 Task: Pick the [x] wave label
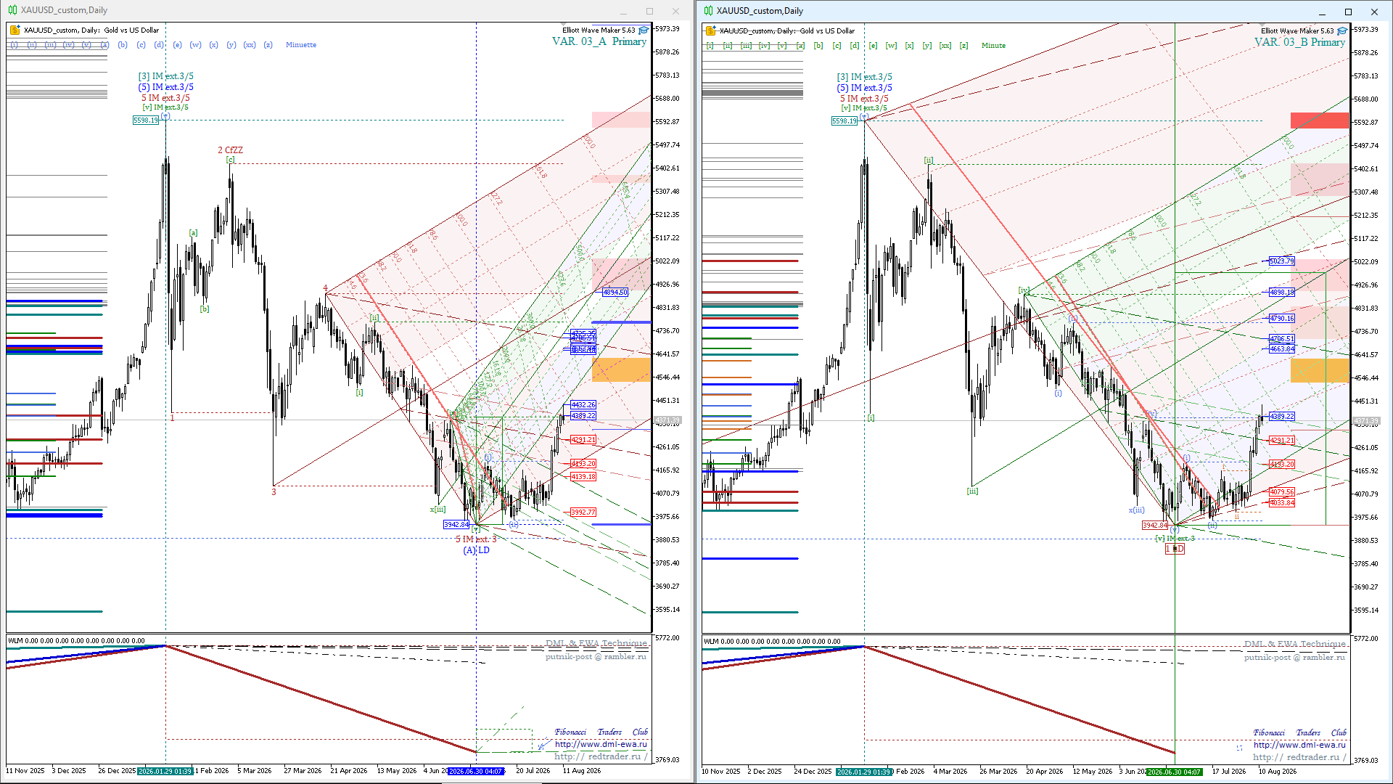pyautogui.click(x=910, y=46)
